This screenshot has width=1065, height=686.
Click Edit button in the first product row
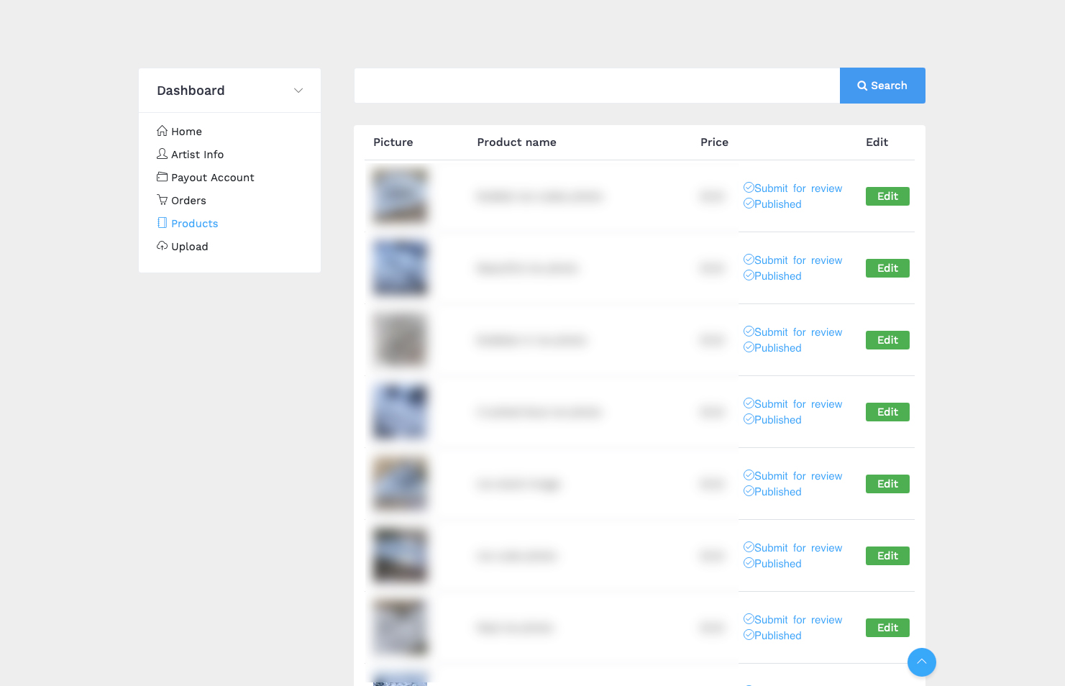(887, 196)
